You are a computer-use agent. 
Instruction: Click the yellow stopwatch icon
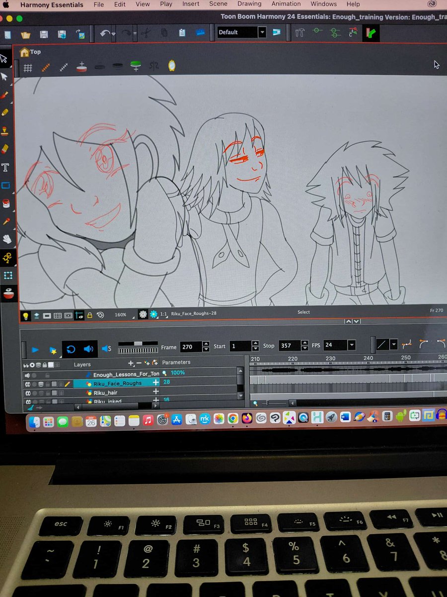coord(172,65)
